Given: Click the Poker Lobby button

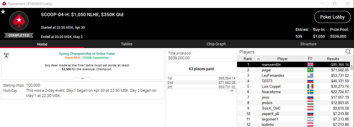Looking at the screenshot, I should pyautogui.click(x=332, y=17).
